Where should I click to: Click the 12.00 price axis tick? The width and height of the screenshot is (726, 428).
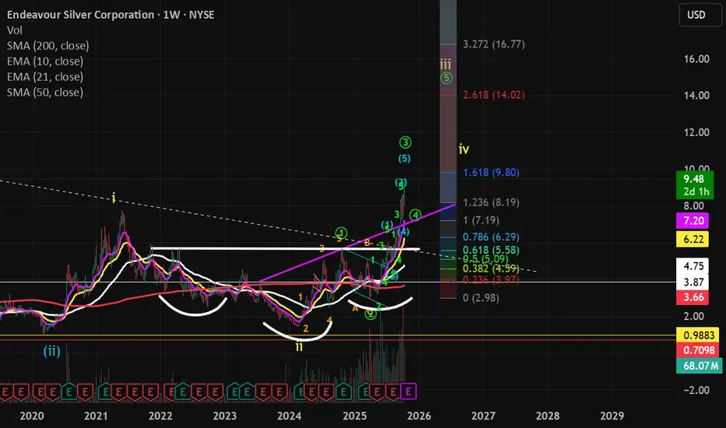point(696,133)
